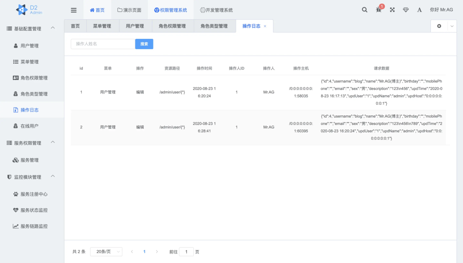Click the page jump number input
463x263 pixels.
tap(186, 252)
